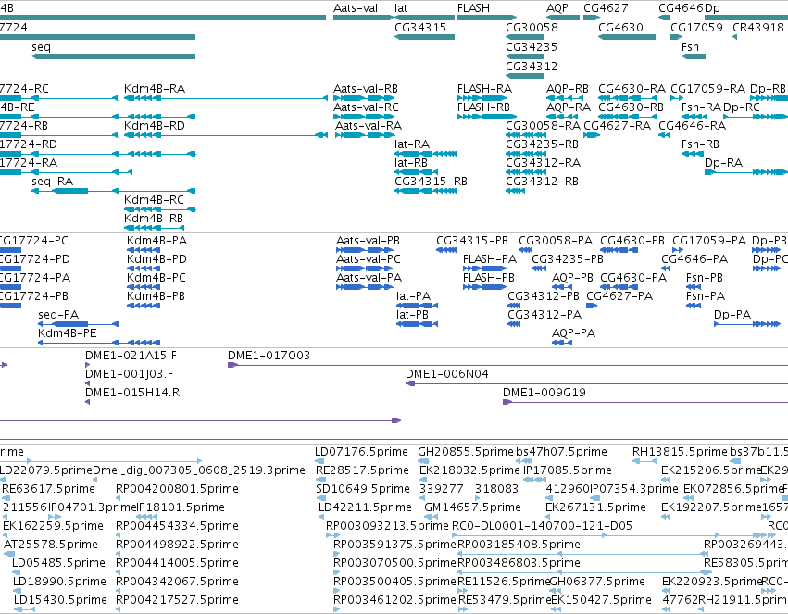Select protein Aats-val-PB
This screenshot has height=614, width=788.
coord(364,250)
